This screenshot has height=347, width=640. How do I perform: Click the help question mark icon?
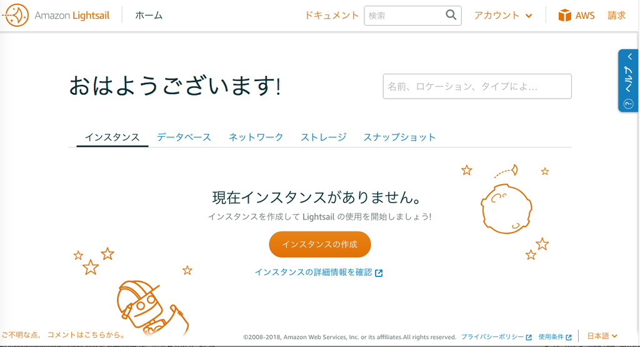coord(628,104)
